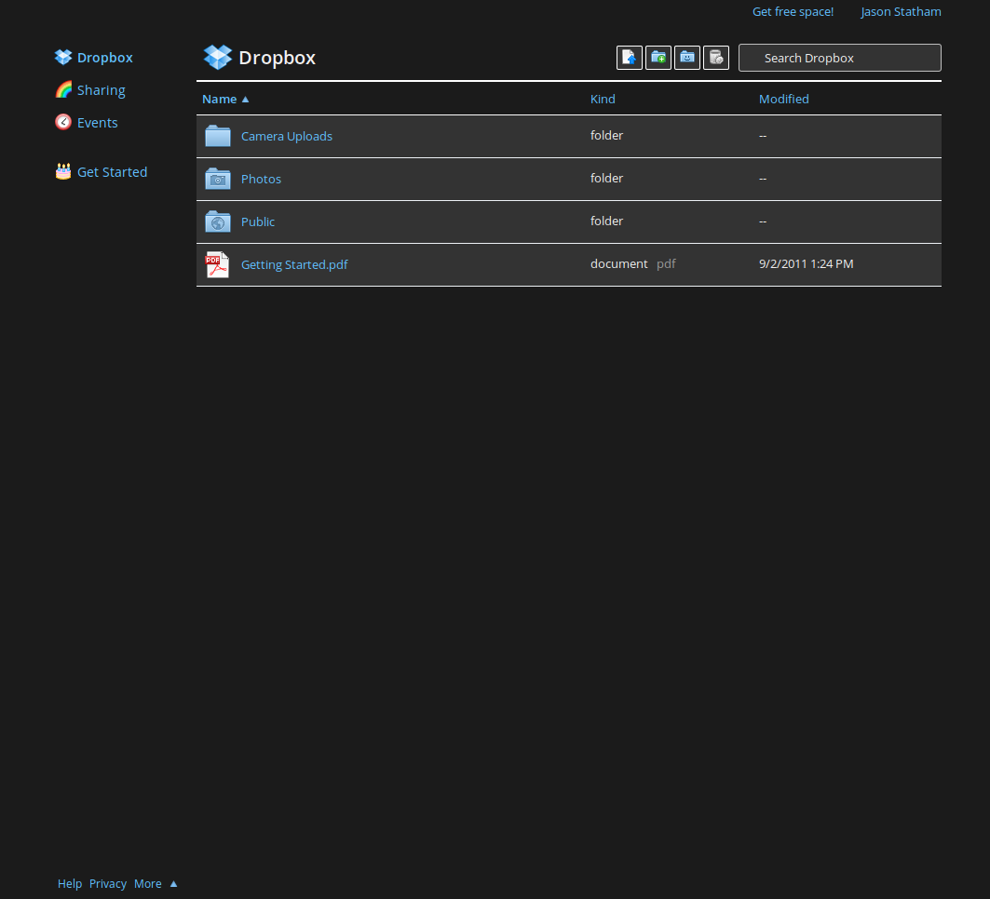Click the Upload file toolbar icon
The height and width of the screenshot is (899, 990).
tap(630, 57)
